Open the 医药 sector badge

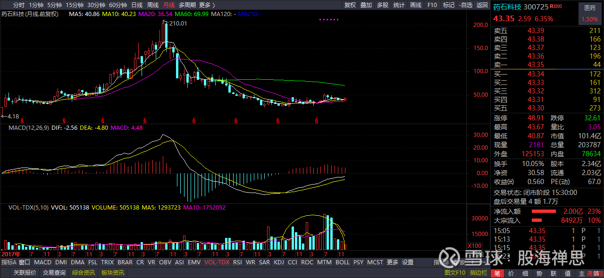tap(590, 8)
